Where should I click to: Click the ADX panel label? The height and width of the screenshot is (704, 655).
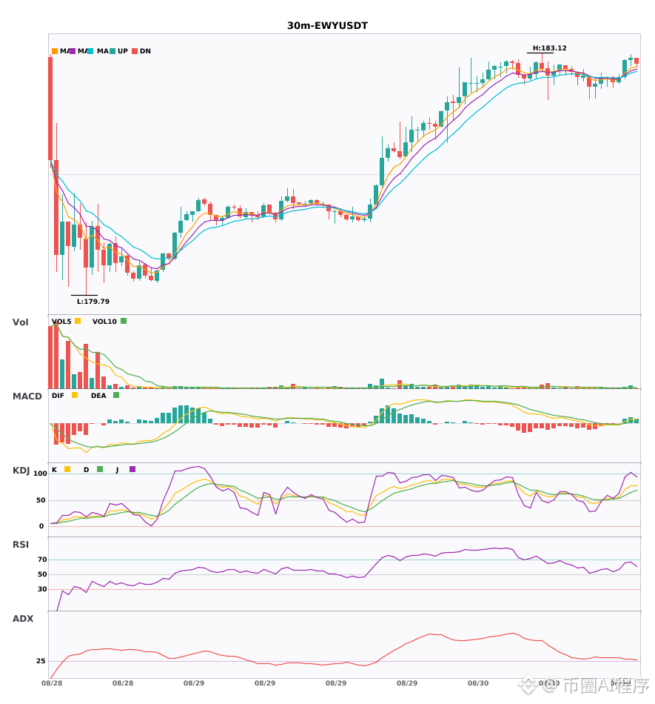click(23, 618)
